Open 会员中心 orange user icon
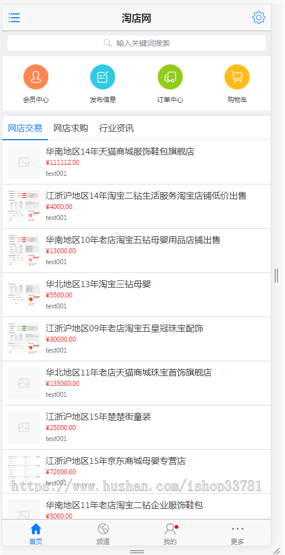 click(36, 77)
